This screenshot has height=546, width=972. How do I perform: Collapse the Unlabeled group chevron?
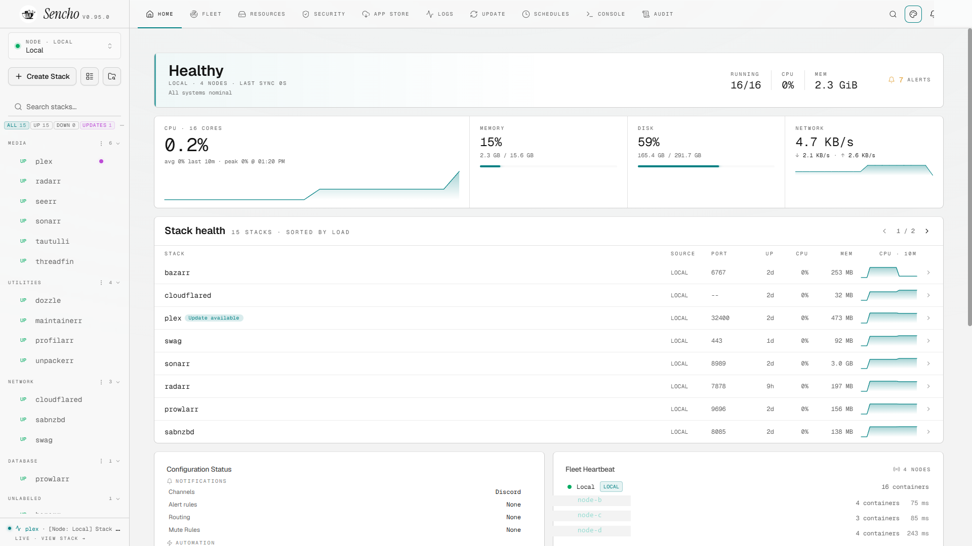click(x=118, y=498)
